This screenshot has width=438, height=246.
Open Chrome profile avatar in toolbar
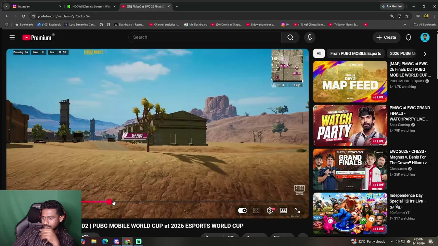(426, 16)
